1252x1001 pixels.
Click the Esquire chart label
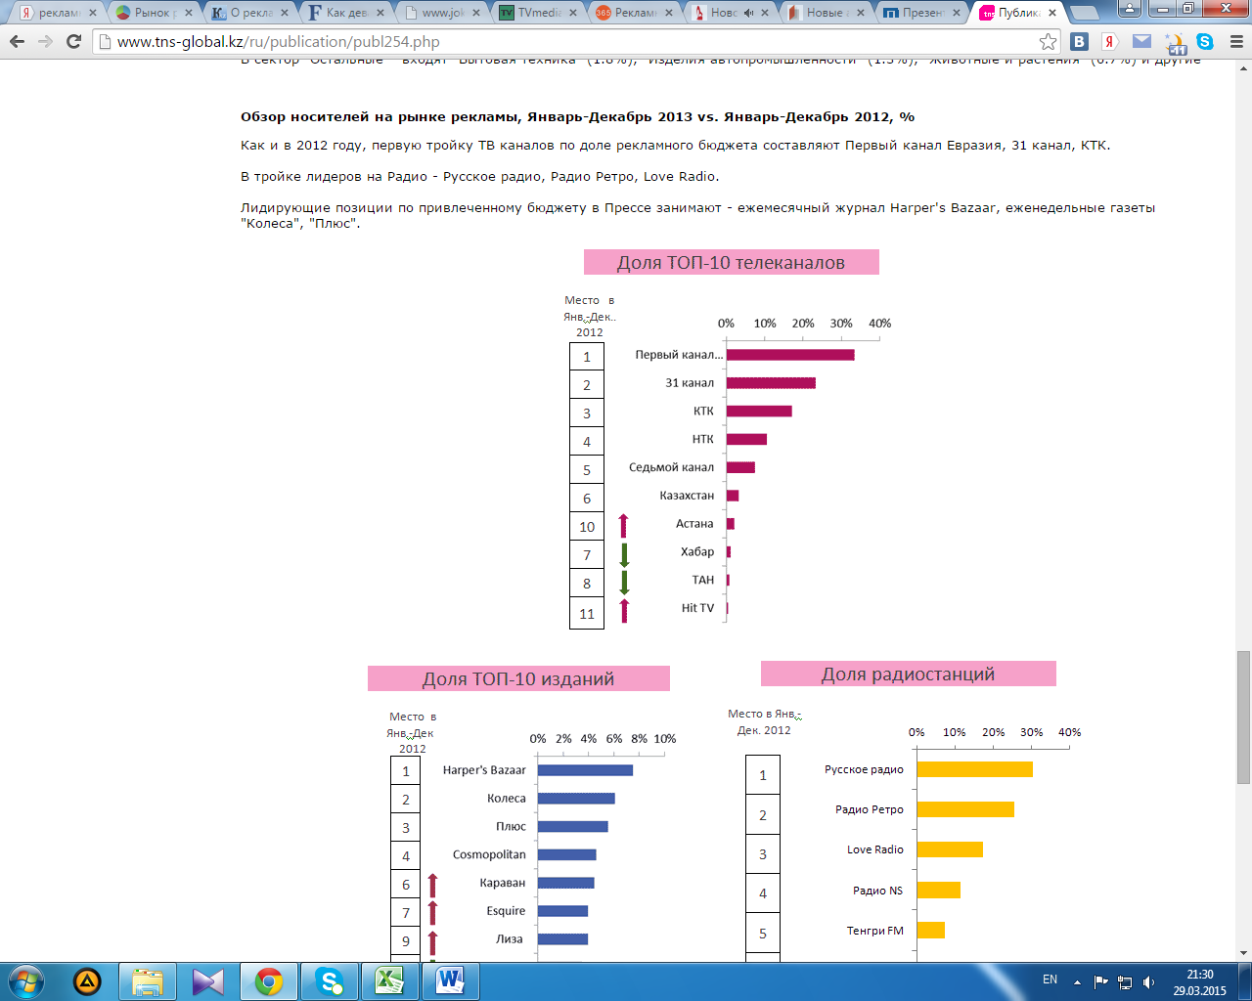pyautogui.click(x=506, y=911)
